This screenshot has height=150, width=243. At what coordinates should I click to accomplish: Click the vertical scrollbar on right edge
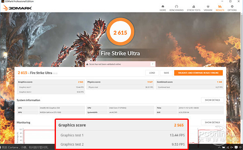click(x=241, y=67)
